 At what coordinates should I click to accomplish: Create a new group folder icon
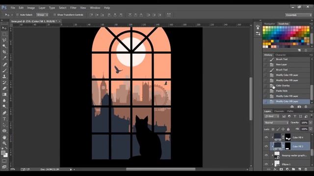pos(293,169)
